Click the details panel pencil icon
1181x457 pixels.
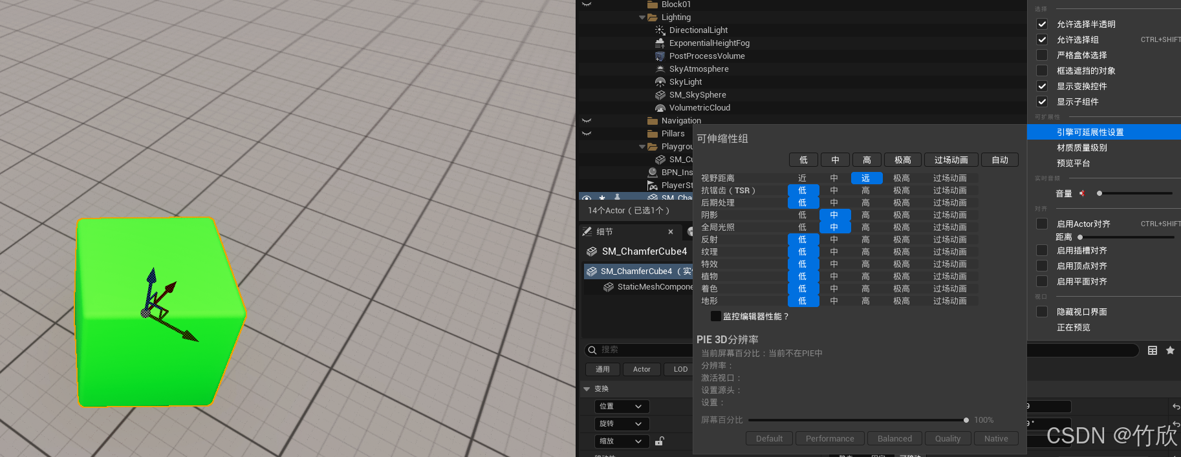(x=587, y=231)
